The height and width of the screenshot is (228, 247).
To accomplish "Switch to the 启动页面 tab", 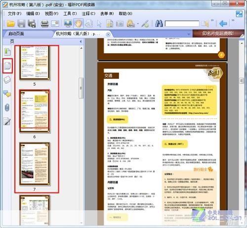I will [16, 34].
